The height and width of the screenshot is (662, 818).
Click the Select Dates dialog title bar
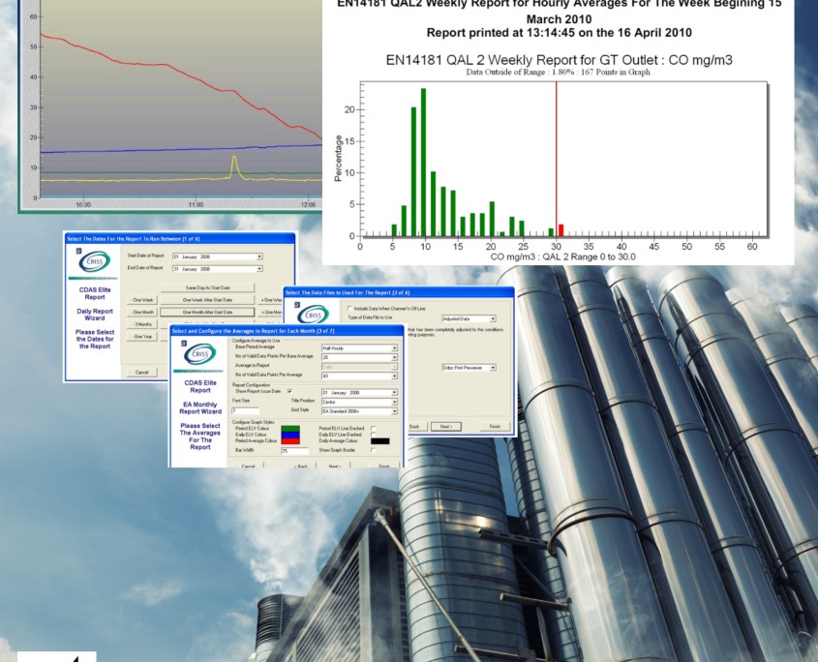point(180,238)
